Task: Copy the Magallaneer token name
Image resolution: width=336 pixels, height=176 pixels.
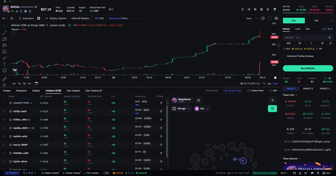Action: click(x=36, y=6)
